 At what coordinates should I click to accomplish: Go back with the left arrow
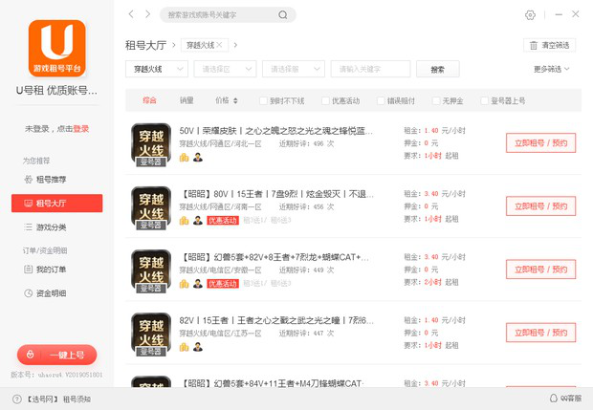(x=132, y=14)
